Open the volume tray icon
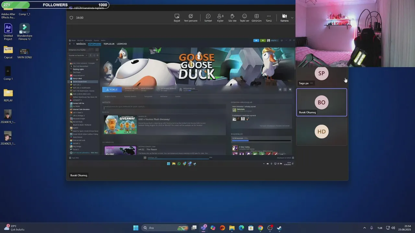Image resolution: width=415 pixels, height=233 pixels. [393, 228]
